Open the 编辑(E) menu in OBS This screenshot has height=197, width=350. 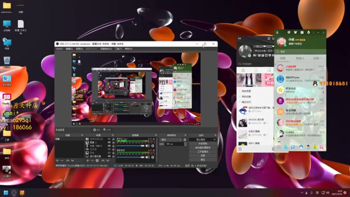pos(69,49)
